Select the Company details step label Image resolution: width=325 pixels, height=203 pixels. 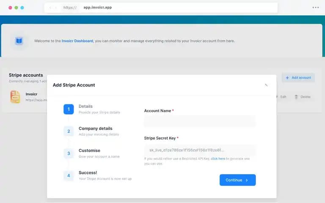coord(95,129)
